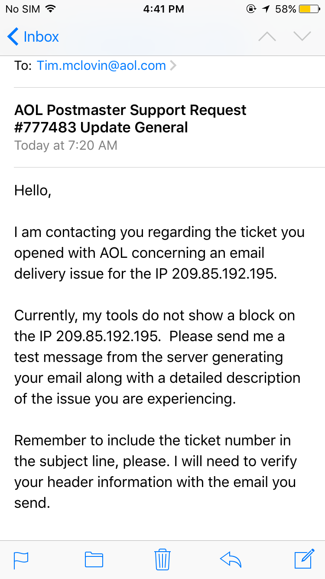Tap the Wi-Fi icon in status bar
The height and width of the screenshot is (579, 325).
pos(51,9)
